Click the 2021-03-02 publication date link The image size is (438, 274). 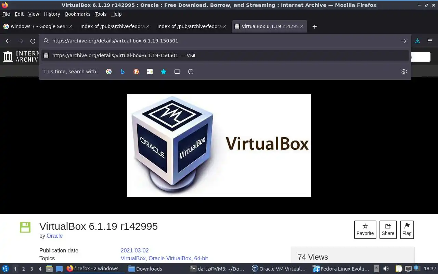134,250
